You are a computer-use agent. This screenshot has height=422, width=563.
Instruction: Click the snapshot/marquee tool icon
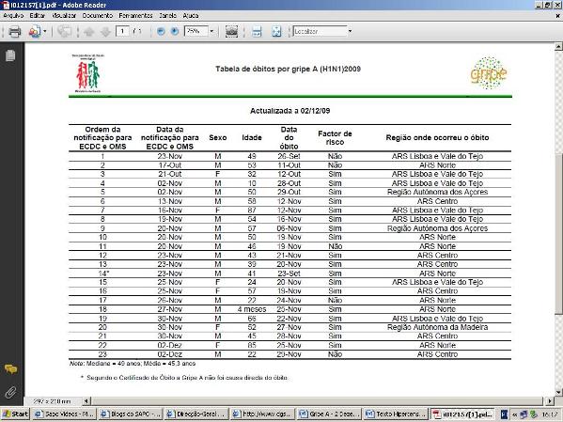pyautogui.click(x=231, y=32)
